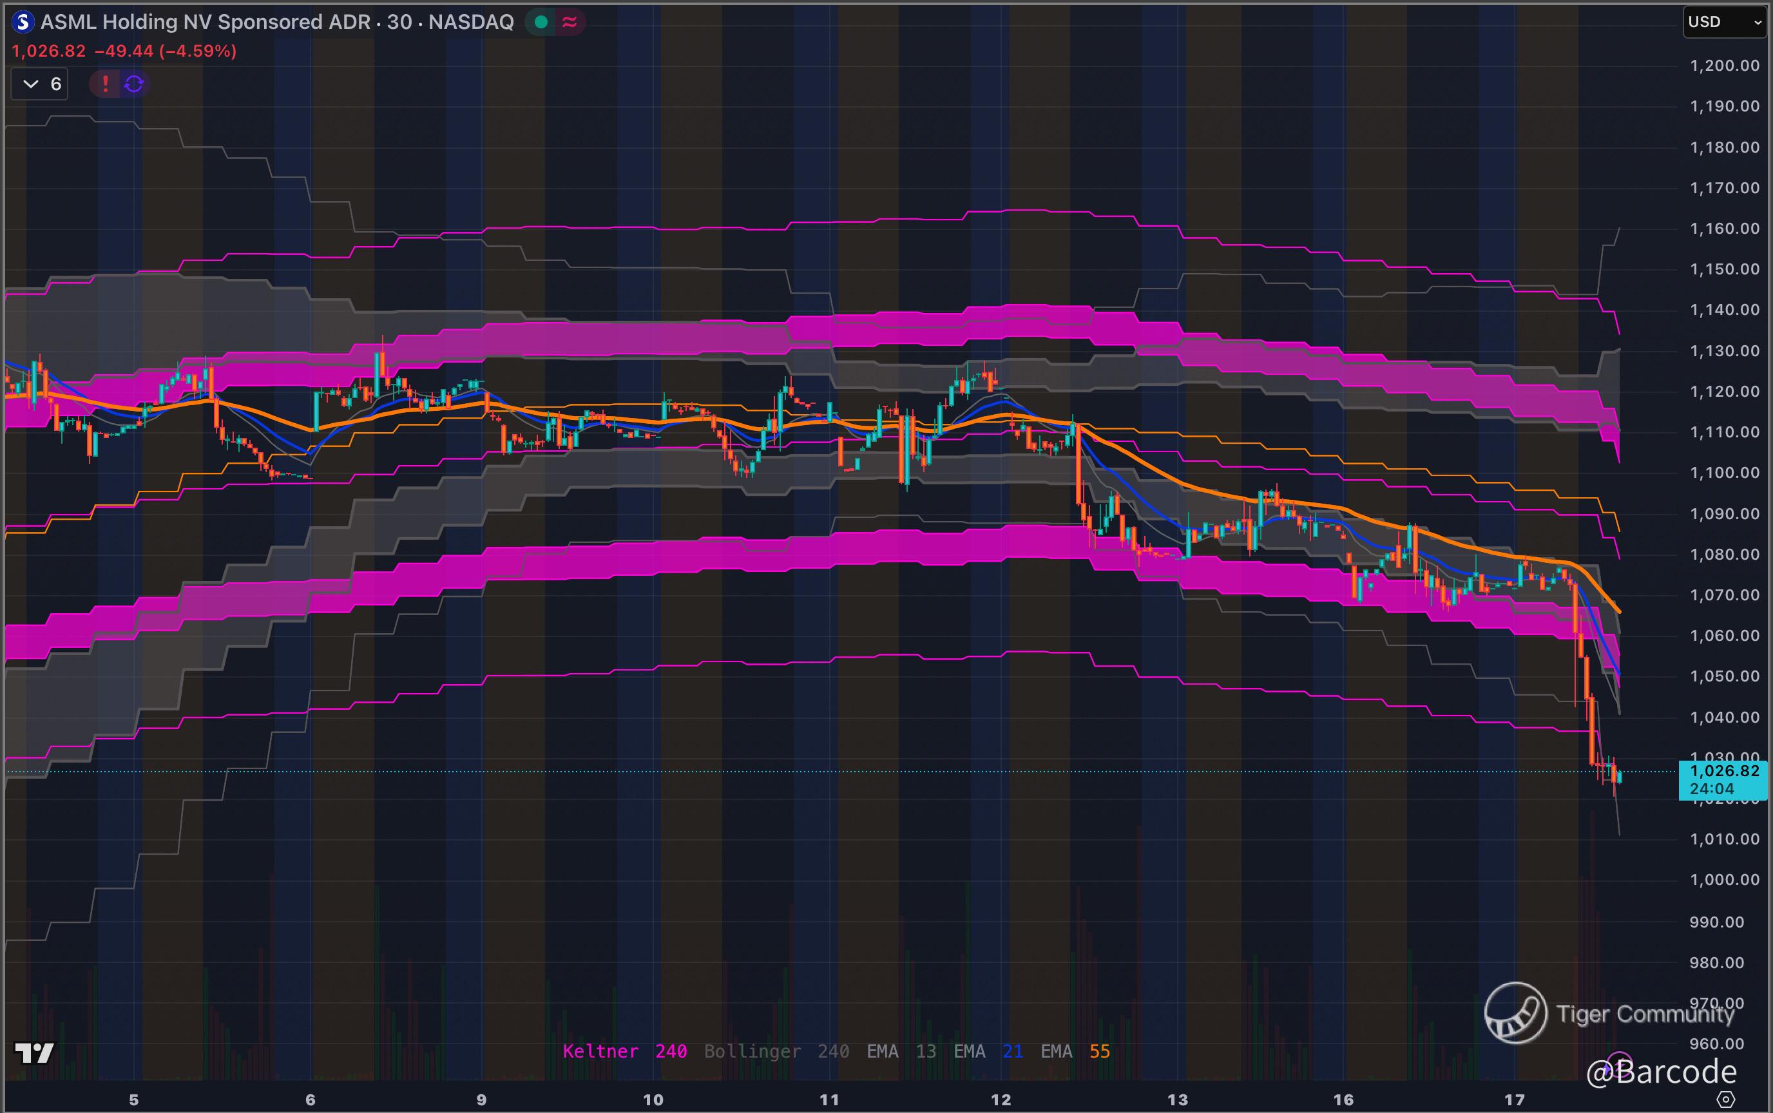The image size is (1773, 1113).
Task: Click the green market open status dot
Action: [x=541, y=22]
